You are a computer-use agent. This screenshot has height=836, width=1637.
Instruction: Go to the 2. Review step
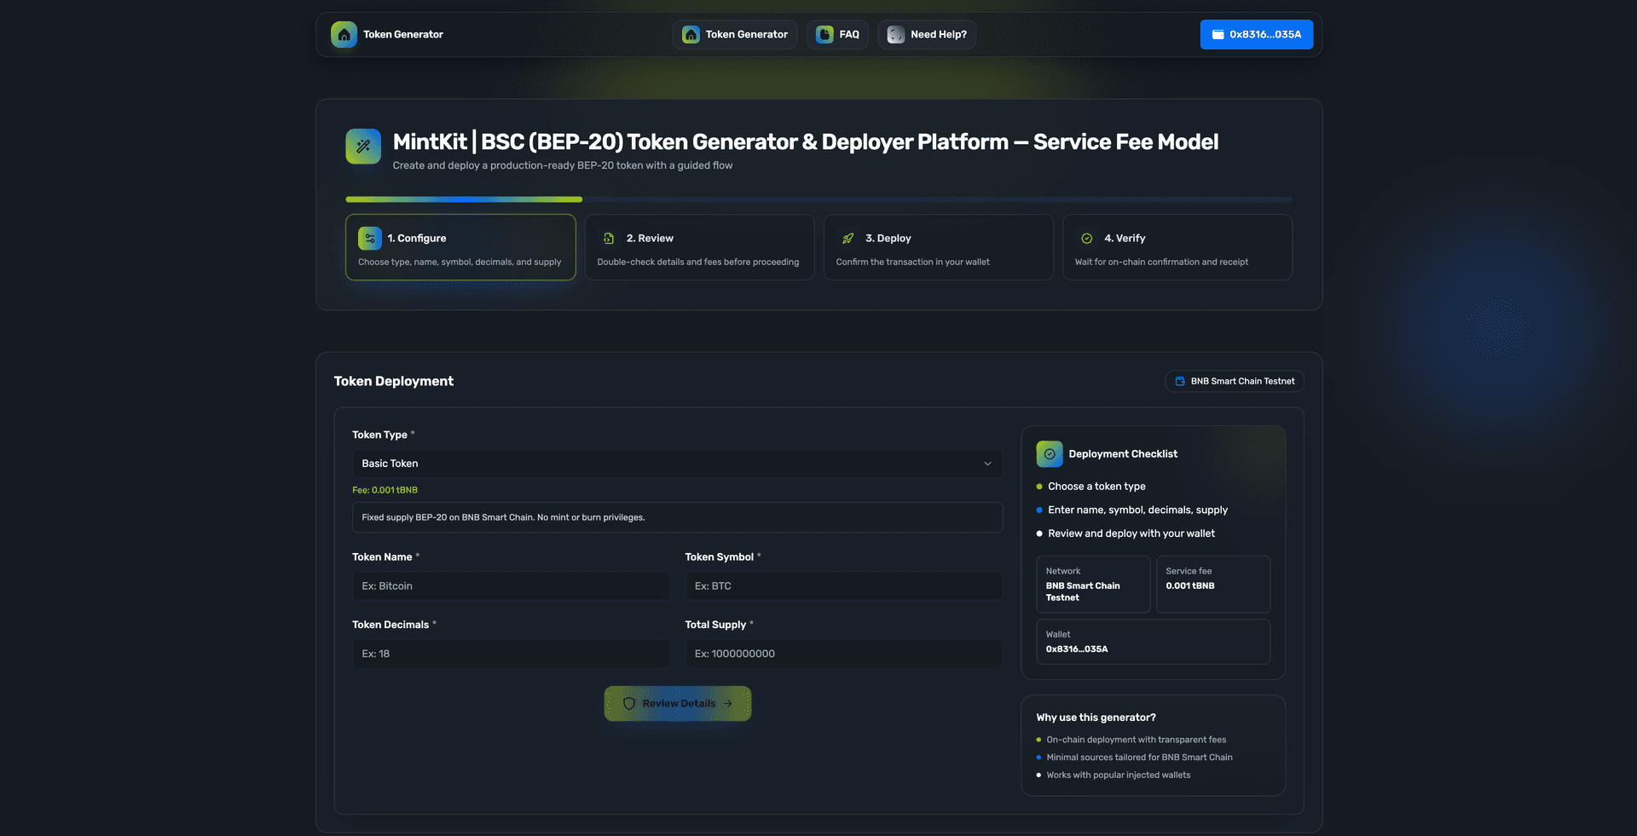click(x=699, y=247)
